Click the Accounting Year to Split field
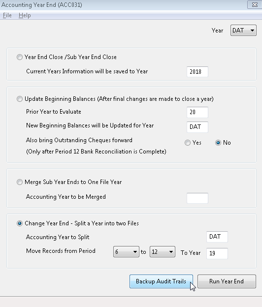The image size is (262, 307). click(217, 237)
